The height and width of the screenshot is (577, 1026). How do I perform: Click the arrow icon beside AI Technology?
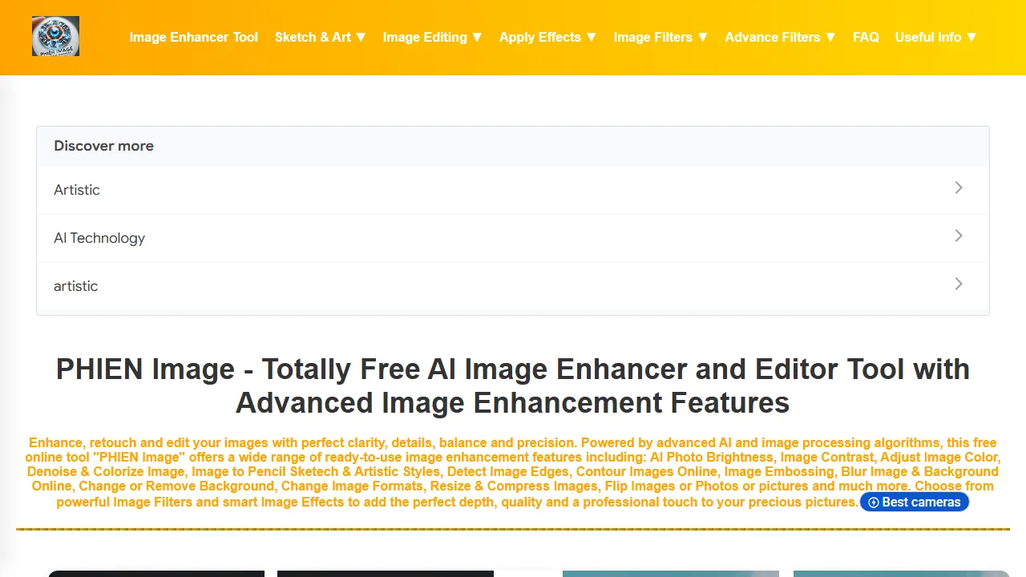click(x=959, y=236)
